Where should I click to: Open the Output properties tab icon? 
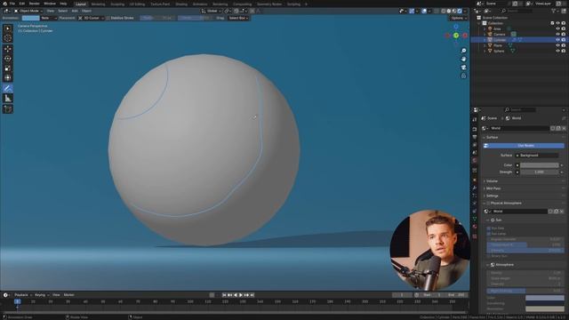point(475,137)
